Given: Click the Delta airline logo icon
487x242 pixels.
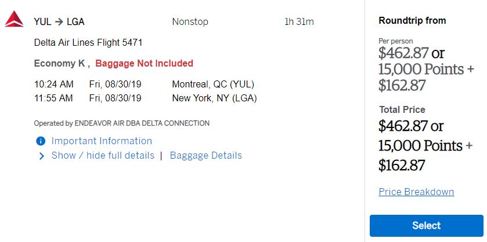Looking at the screenshot, I should tap(14, 20).
